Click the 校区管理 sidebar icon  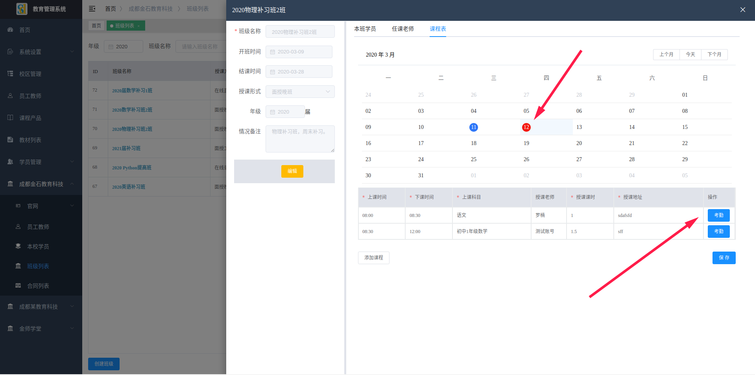click(x=11, y=74)
